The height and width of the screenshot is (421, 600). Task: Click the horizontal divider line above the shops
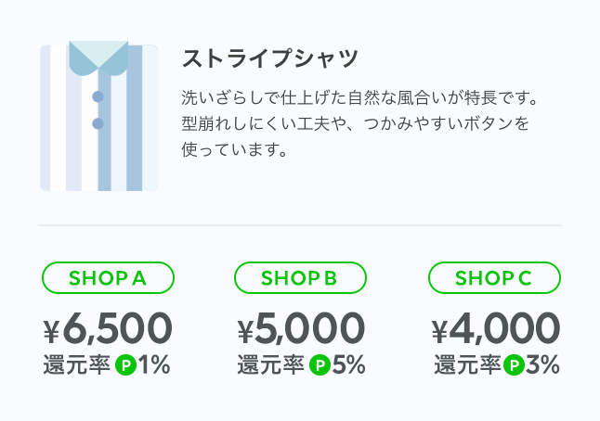point(300,225)
